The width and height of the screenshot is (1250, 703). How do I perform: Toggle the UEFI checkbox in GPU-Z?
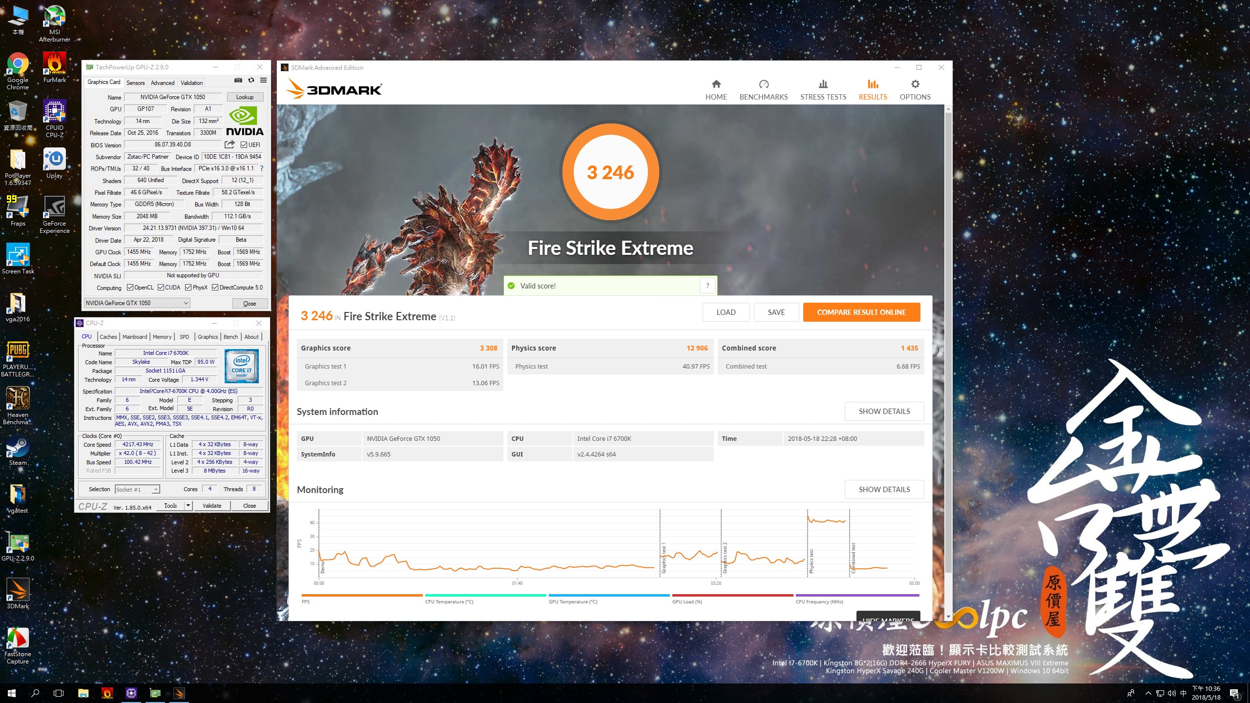point(244,145)
